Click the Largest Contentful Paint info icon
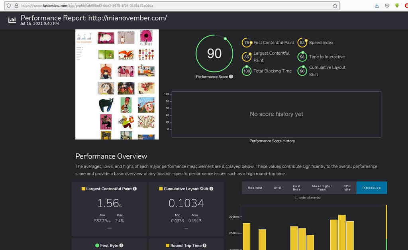 (x=135, y=189)
